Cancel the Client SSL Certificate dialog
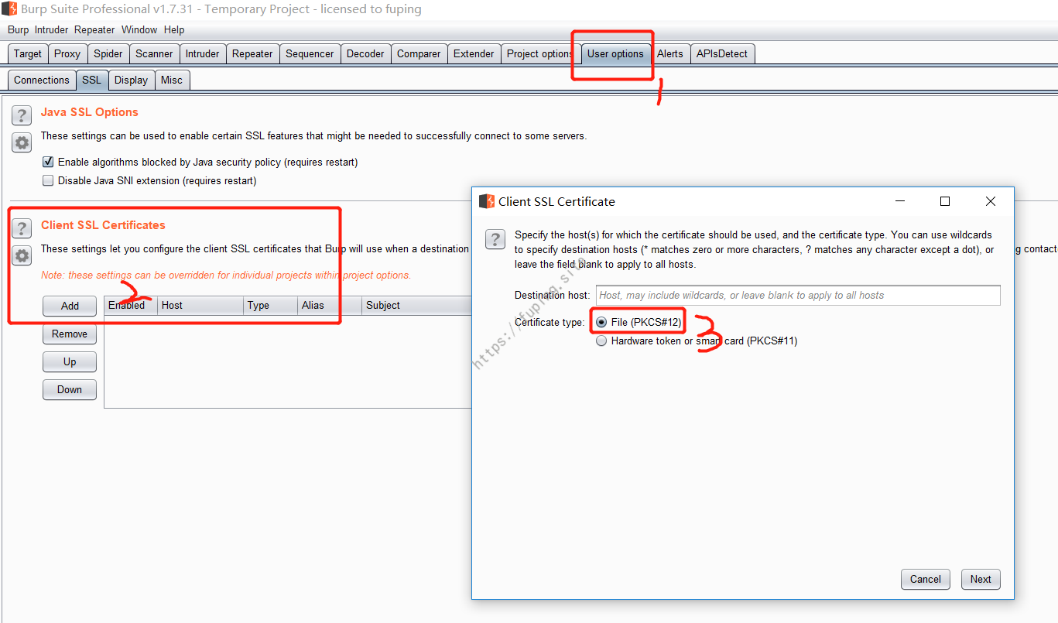 pos(925,579)
